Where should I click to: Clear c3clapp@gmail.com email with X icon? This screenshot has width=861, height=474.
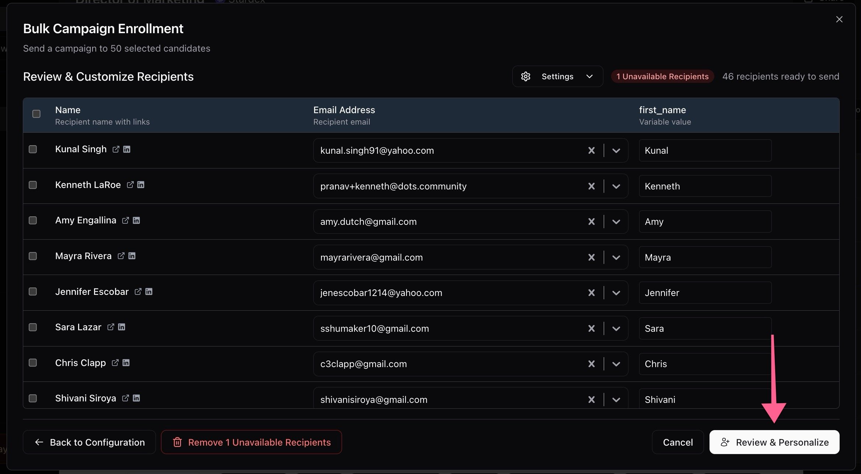592,364
